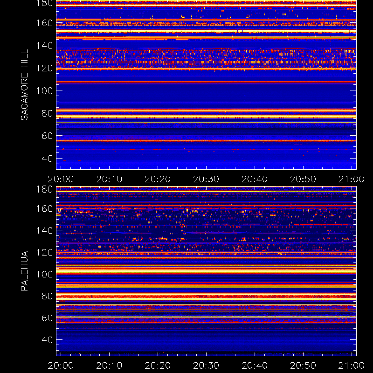Viewport: 373px width, 373px height.
Task: Select the 80 tick label on Palehua axis
Action: pyautogui.click(x=47, y=296)
